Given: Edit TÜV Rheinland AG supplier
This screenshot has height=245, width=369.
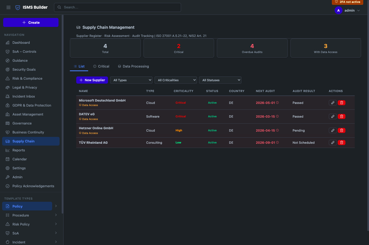Looking at the screenshot, I should [x=333, y=143].
